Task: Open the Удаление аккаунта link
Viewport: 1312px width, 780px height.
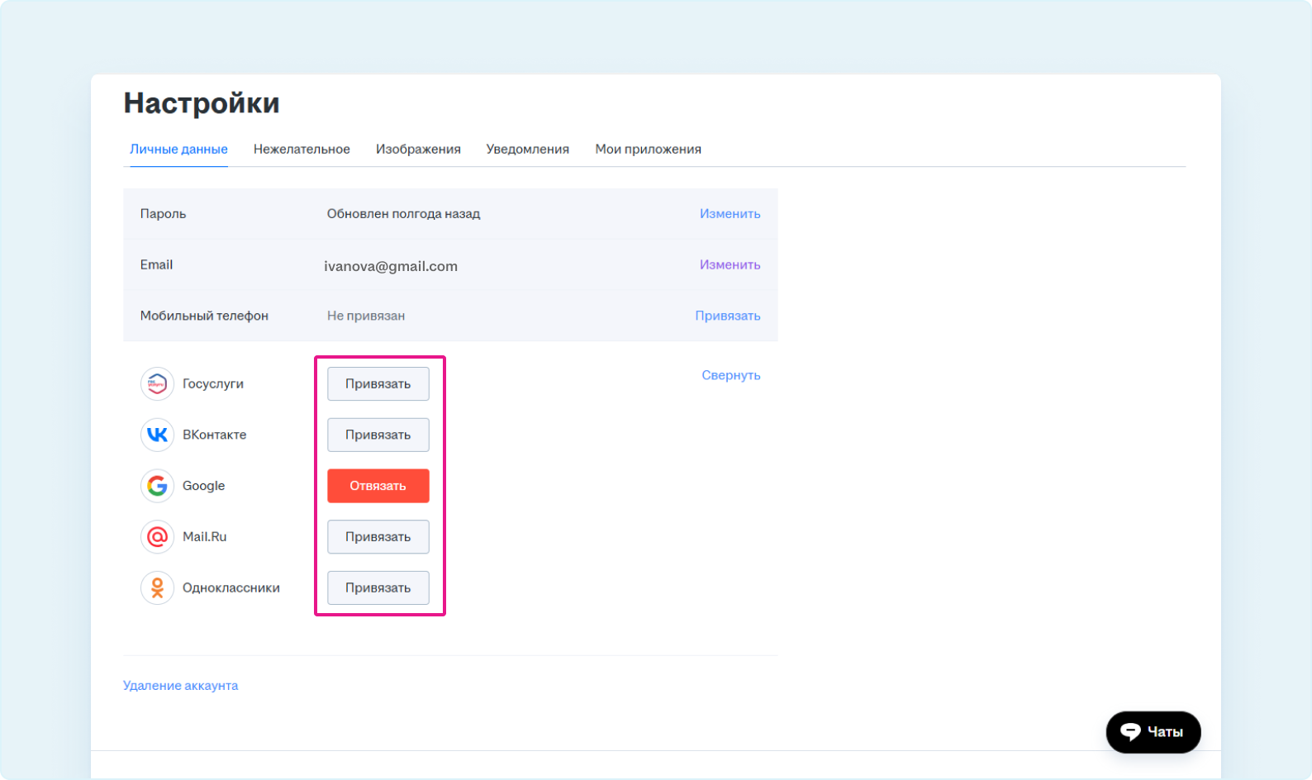Action: pyautogui.click(x=180, y=685)
